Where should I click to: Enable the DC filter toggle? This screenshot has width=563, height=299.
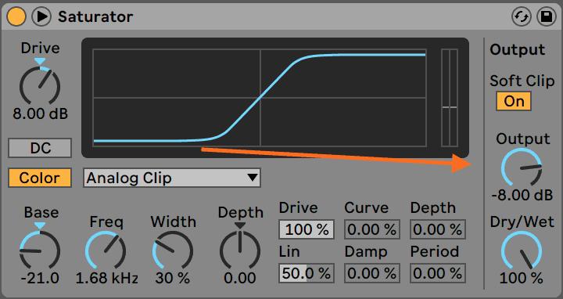click(x=40, y=148)
